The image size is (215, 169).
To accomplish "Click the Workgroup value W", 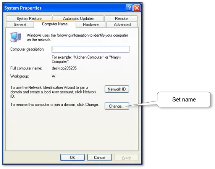I will pos(53,76).
